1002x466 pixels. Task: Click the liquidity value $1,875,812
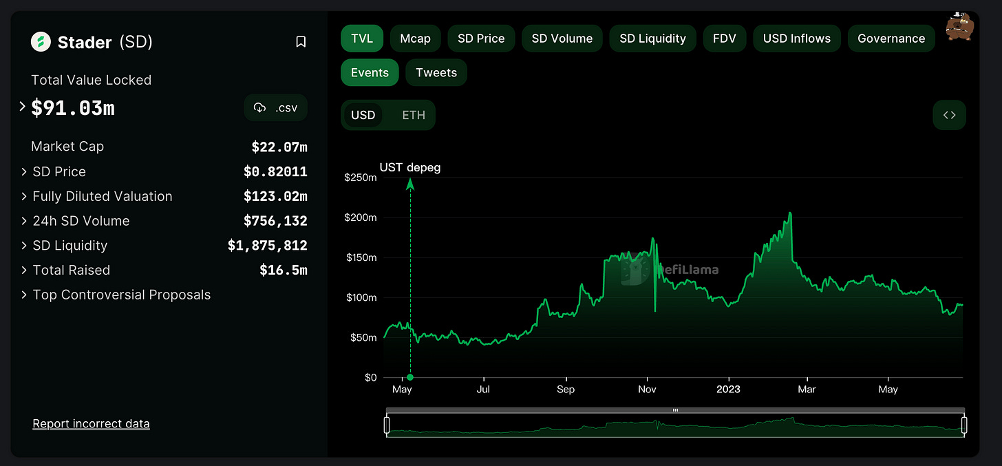(x=268, y=246)
